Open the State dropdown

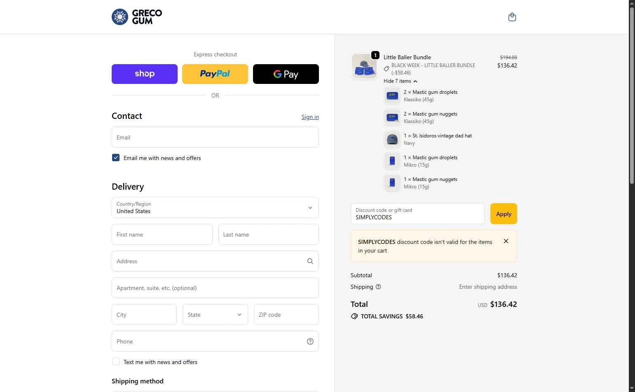point(215,315)
